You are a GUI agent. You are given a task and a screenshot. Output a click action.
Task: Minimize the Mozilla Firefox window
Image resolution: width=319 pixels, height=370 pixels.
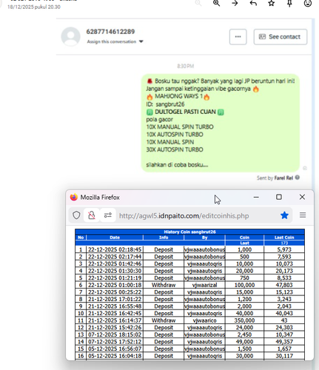[x=256, y=197]
